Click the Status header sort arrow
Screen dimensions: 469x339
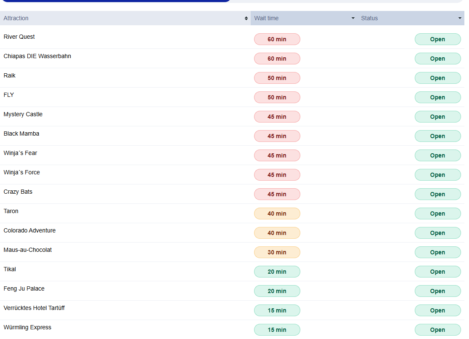pyautogui.click(x=460, y=18)
